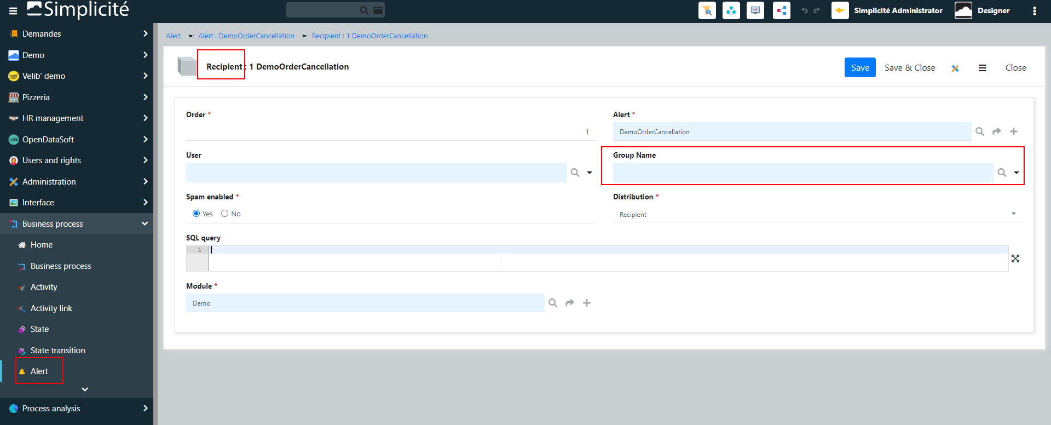The width and height of the screenshot is (1051, 425).
Task: Expand SQL query editor to fullscreen
Action: 1015,259
